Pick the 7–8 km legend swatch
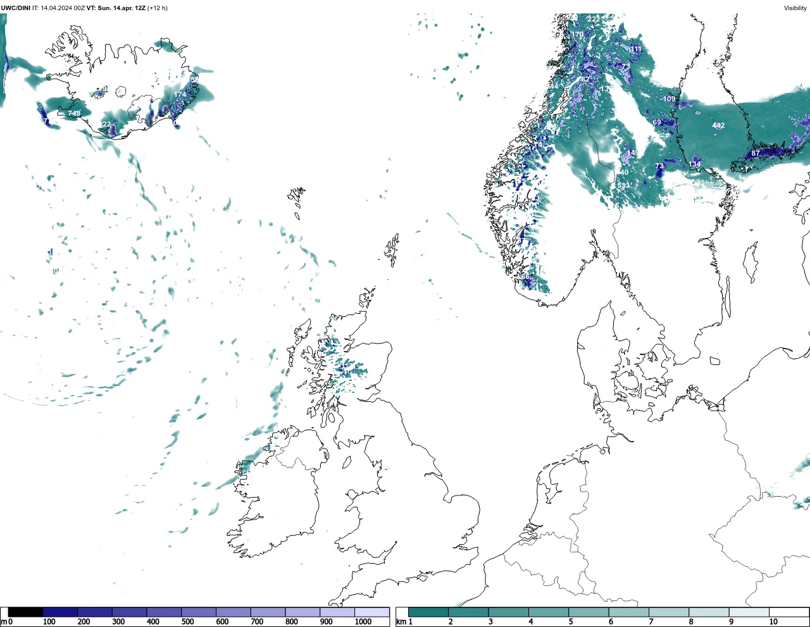 click(669, 612)
